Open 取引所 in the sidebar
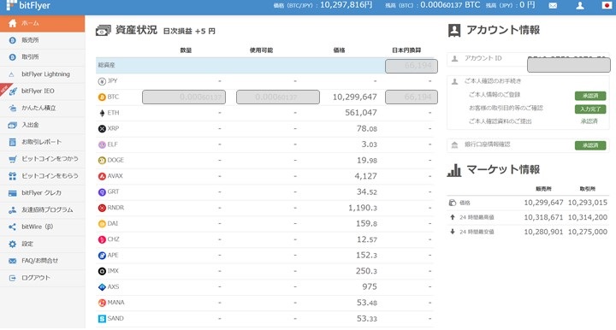616x330 pixels. (x=43, y=57)
